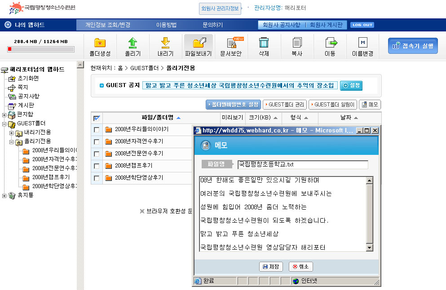446x290 pixels.
Task: Check the box for 2008년자격연수후기
Action: click(x=97, y=142)
